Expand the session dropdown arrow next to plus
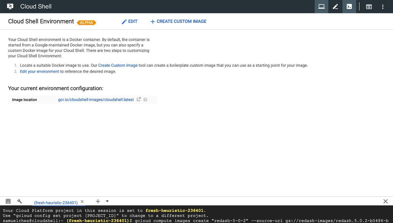 (x=107, y=201)
